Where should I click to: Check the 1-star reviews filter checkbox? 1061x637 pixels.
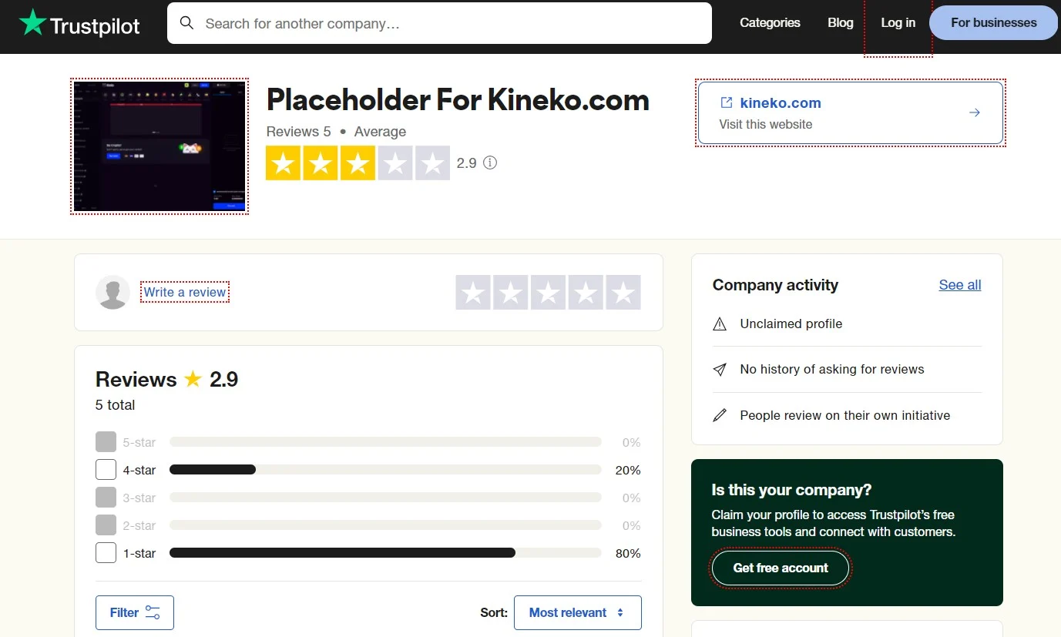[106, 552]
